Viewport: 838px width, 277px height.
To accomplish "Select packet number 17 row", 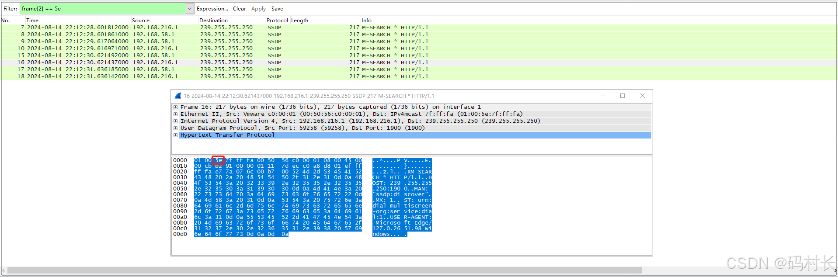I will coord(419,69).
